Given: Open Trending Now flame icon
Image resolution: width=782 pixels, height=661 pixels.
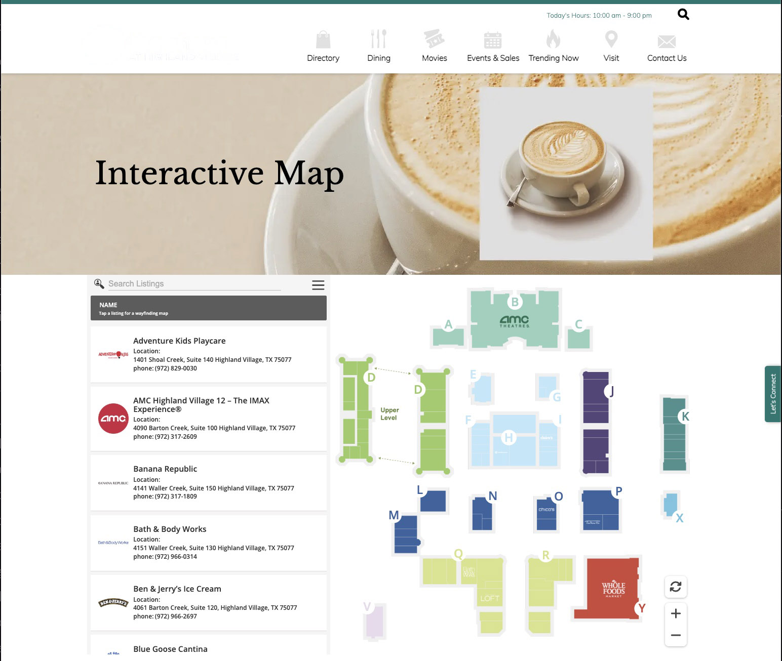Looking at the screenshot, I should [553, 39].
